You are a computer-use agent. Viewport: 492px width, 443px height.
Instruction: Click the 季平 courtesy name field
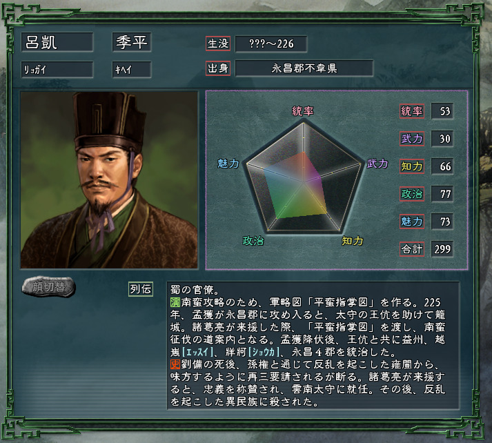132,42
